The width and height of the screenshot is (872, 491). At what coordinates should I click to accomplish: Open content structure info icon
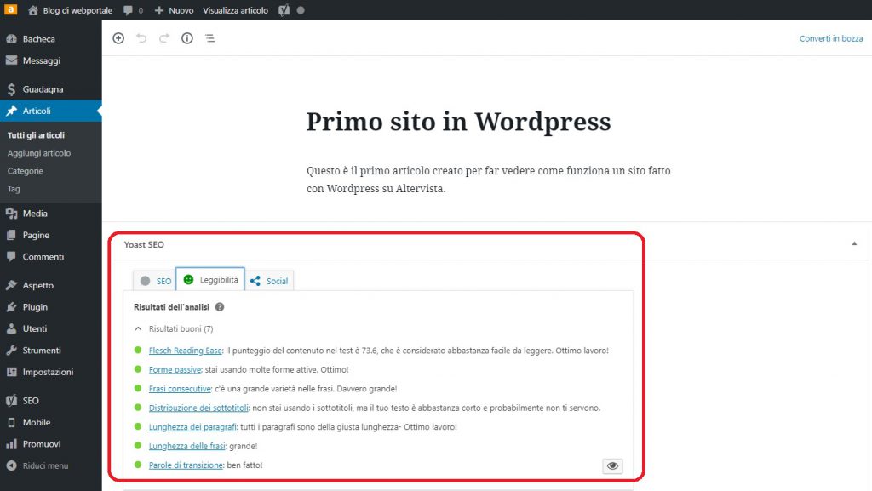(x=187, y=38)
